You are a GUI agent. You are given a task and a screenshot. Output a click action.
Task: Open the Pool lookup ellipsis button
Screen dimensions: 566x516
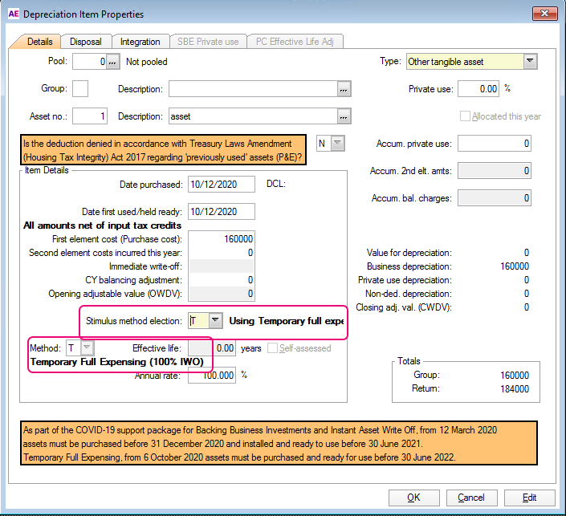click(112, 61)
